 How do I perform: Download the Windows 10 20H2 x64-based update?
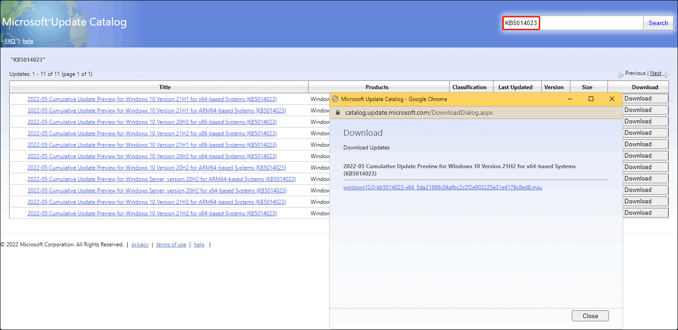(x=645, y=155)
